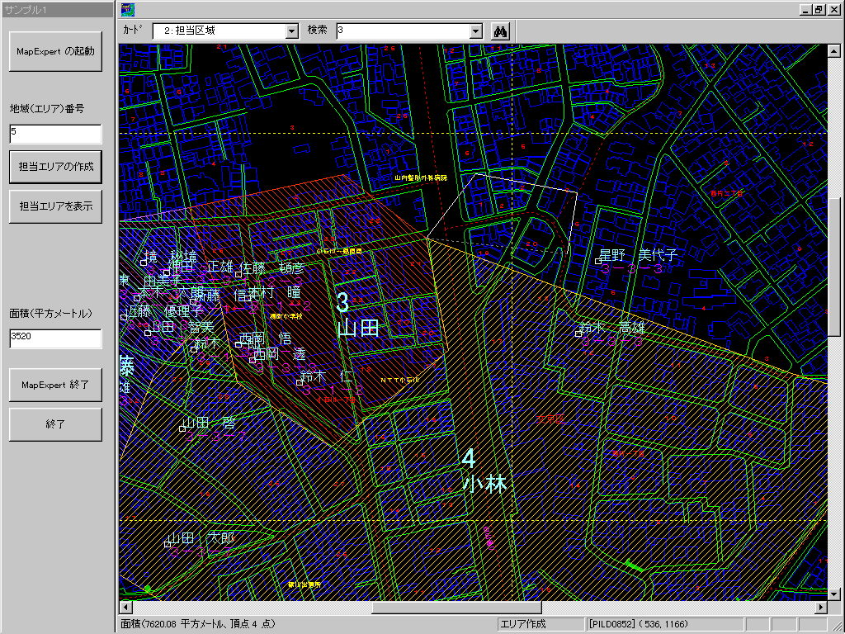Click the horizontal scrollbar left arrow
This screenshot has width=845, height=634.
(x=125, y=607)
